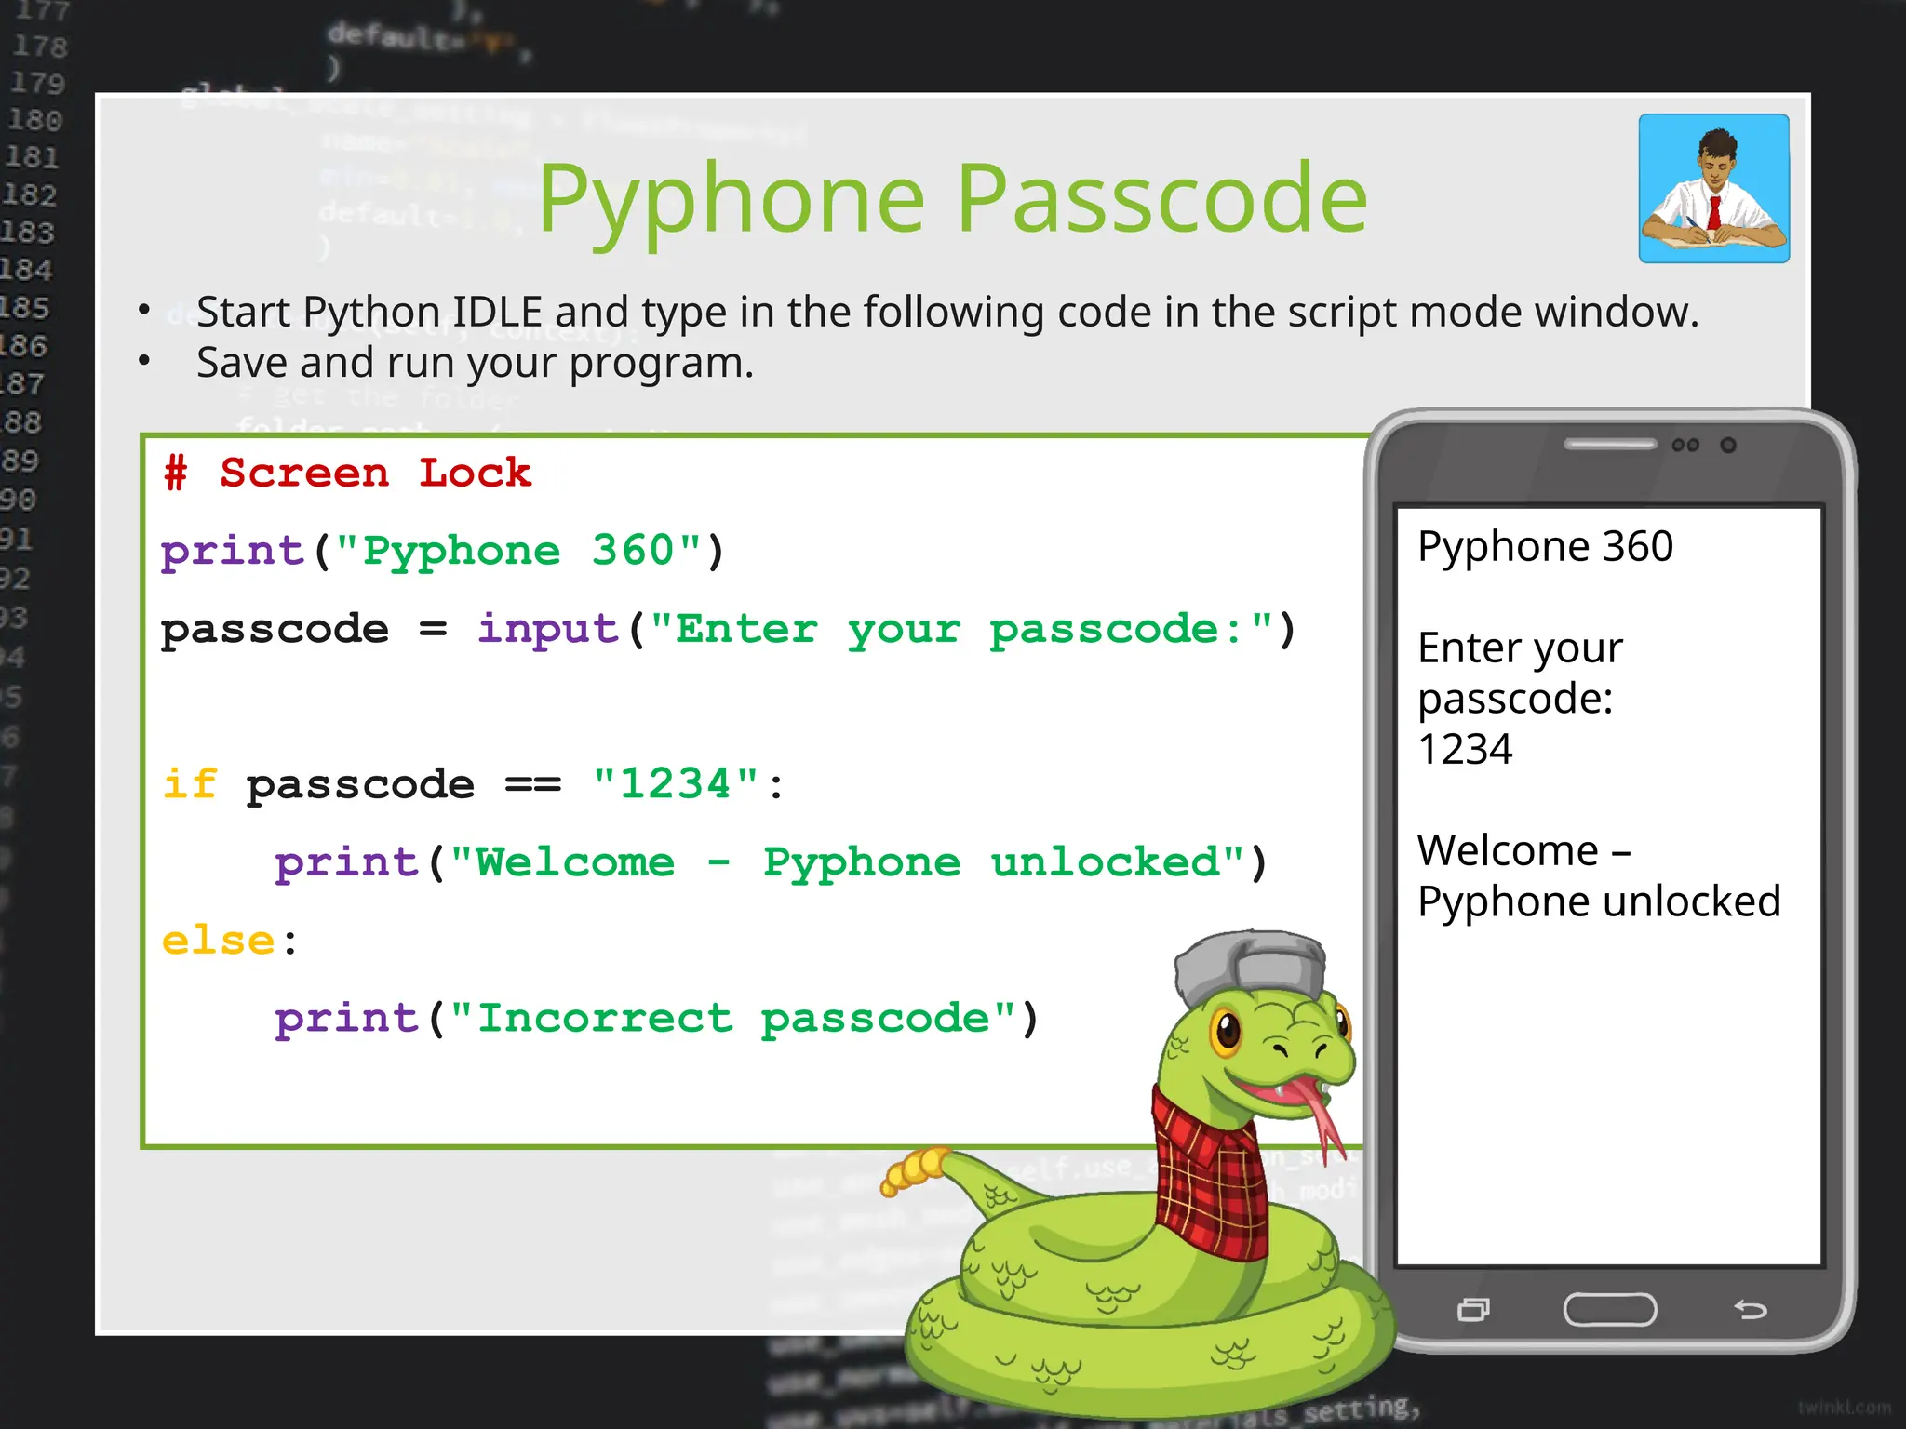
Task: Click line number 180 in background editor
Action: tap(35, 120)
